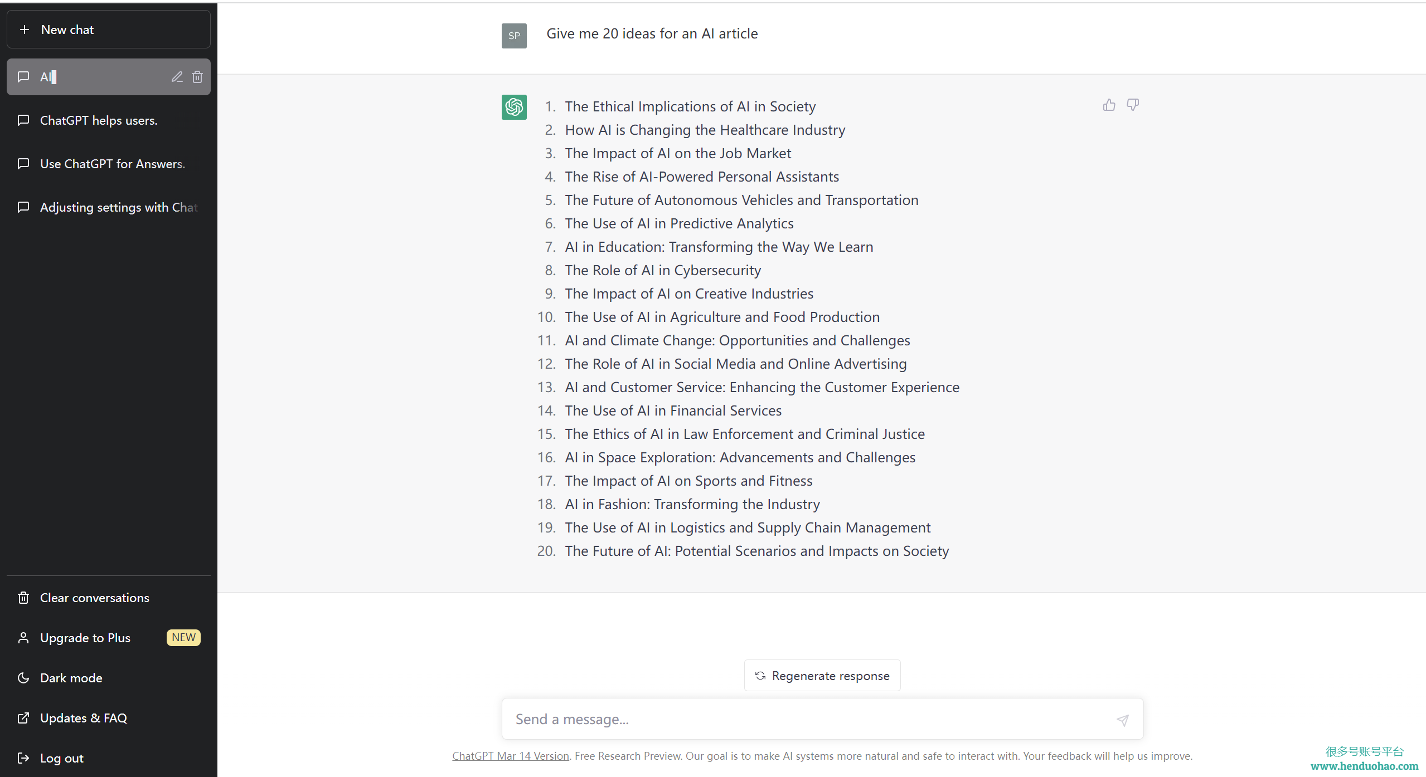Click 'The Future of Autonomous Vehicles and Transportation'

(741, 200)
